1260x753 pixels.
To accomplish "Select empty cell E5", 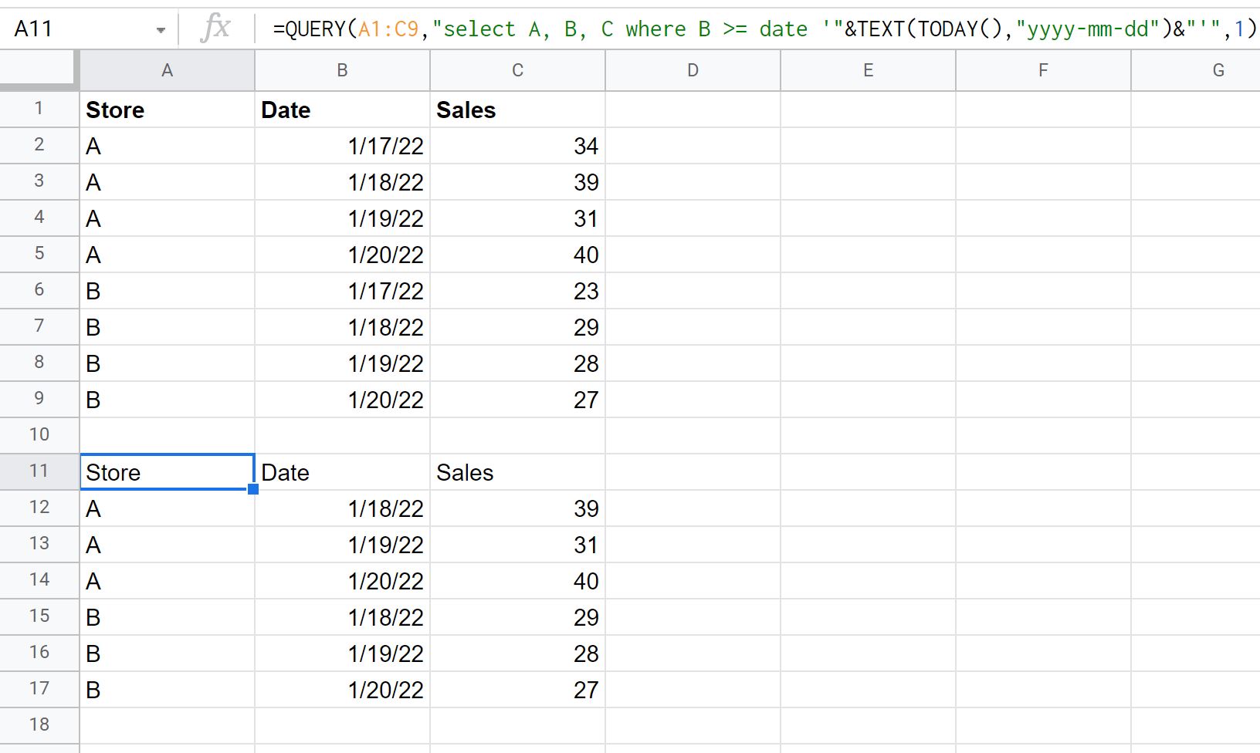I will pos(868,255).
